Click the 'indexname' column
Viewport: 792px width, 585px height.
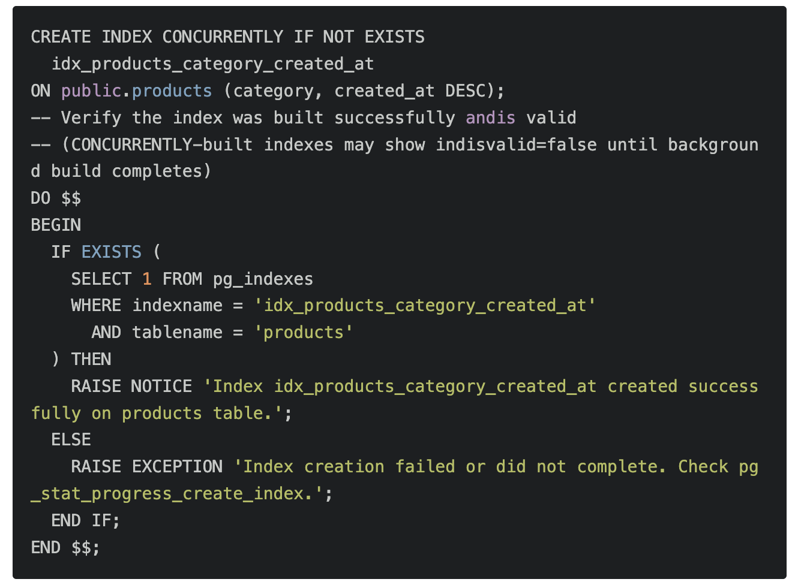pos(178,306)
